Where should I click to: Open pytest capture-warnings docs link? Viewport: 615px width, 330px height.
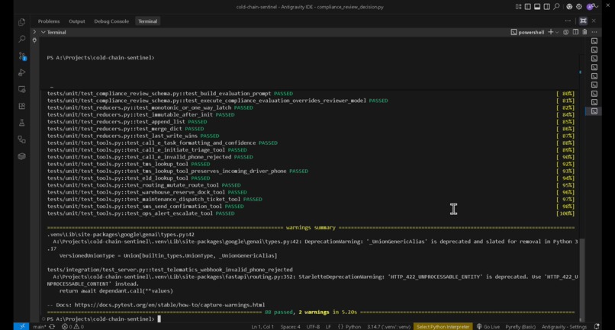(169, 305)
